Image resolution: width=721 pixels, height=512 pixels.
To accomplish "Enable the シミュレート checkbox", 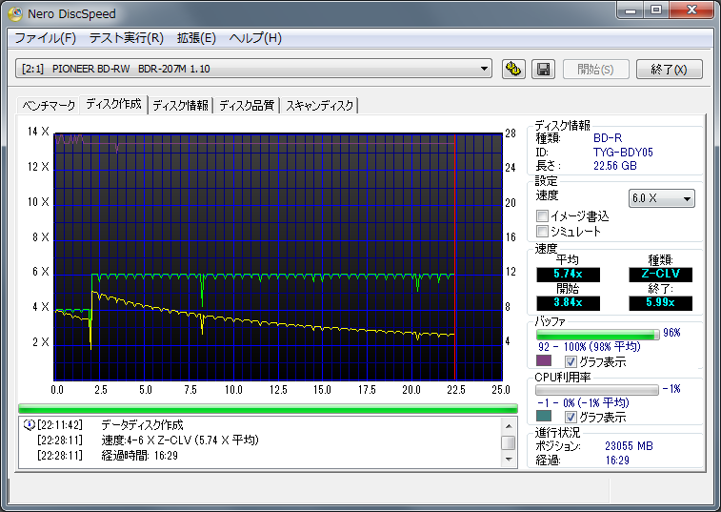I will point(542,231).
